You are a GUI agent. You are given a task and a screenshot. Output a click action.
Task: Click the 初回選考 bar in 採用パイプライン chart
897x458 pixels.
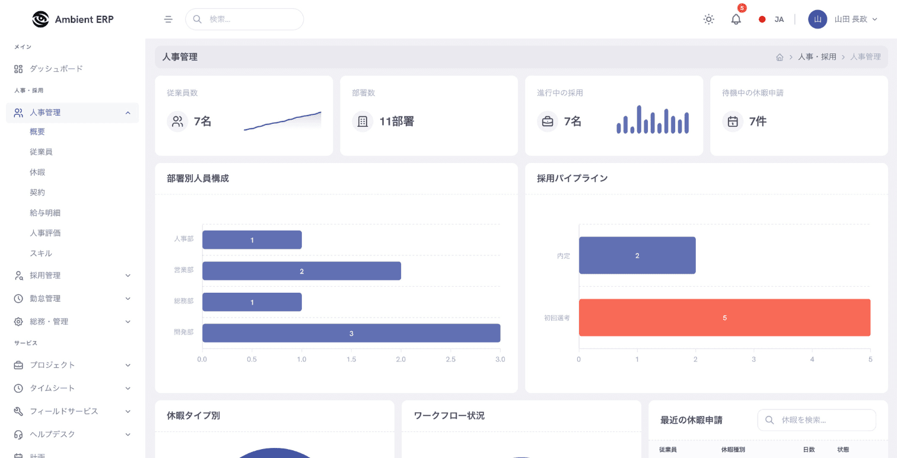[724, 318]
